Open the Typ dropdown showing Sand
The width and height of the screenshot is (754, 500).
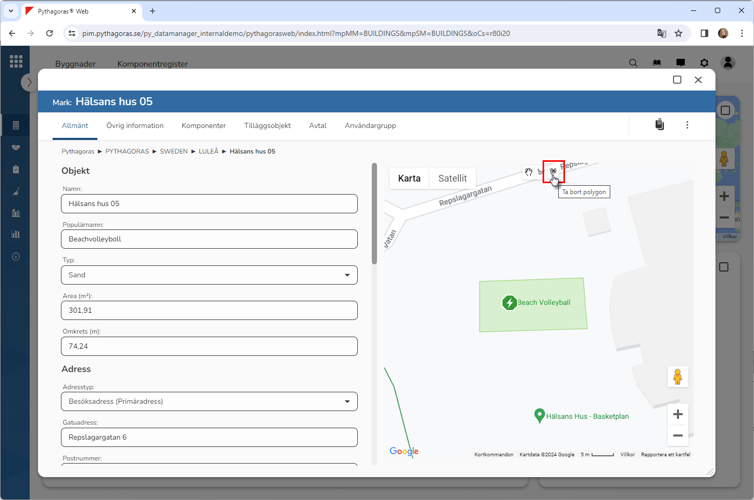(209, 275)
